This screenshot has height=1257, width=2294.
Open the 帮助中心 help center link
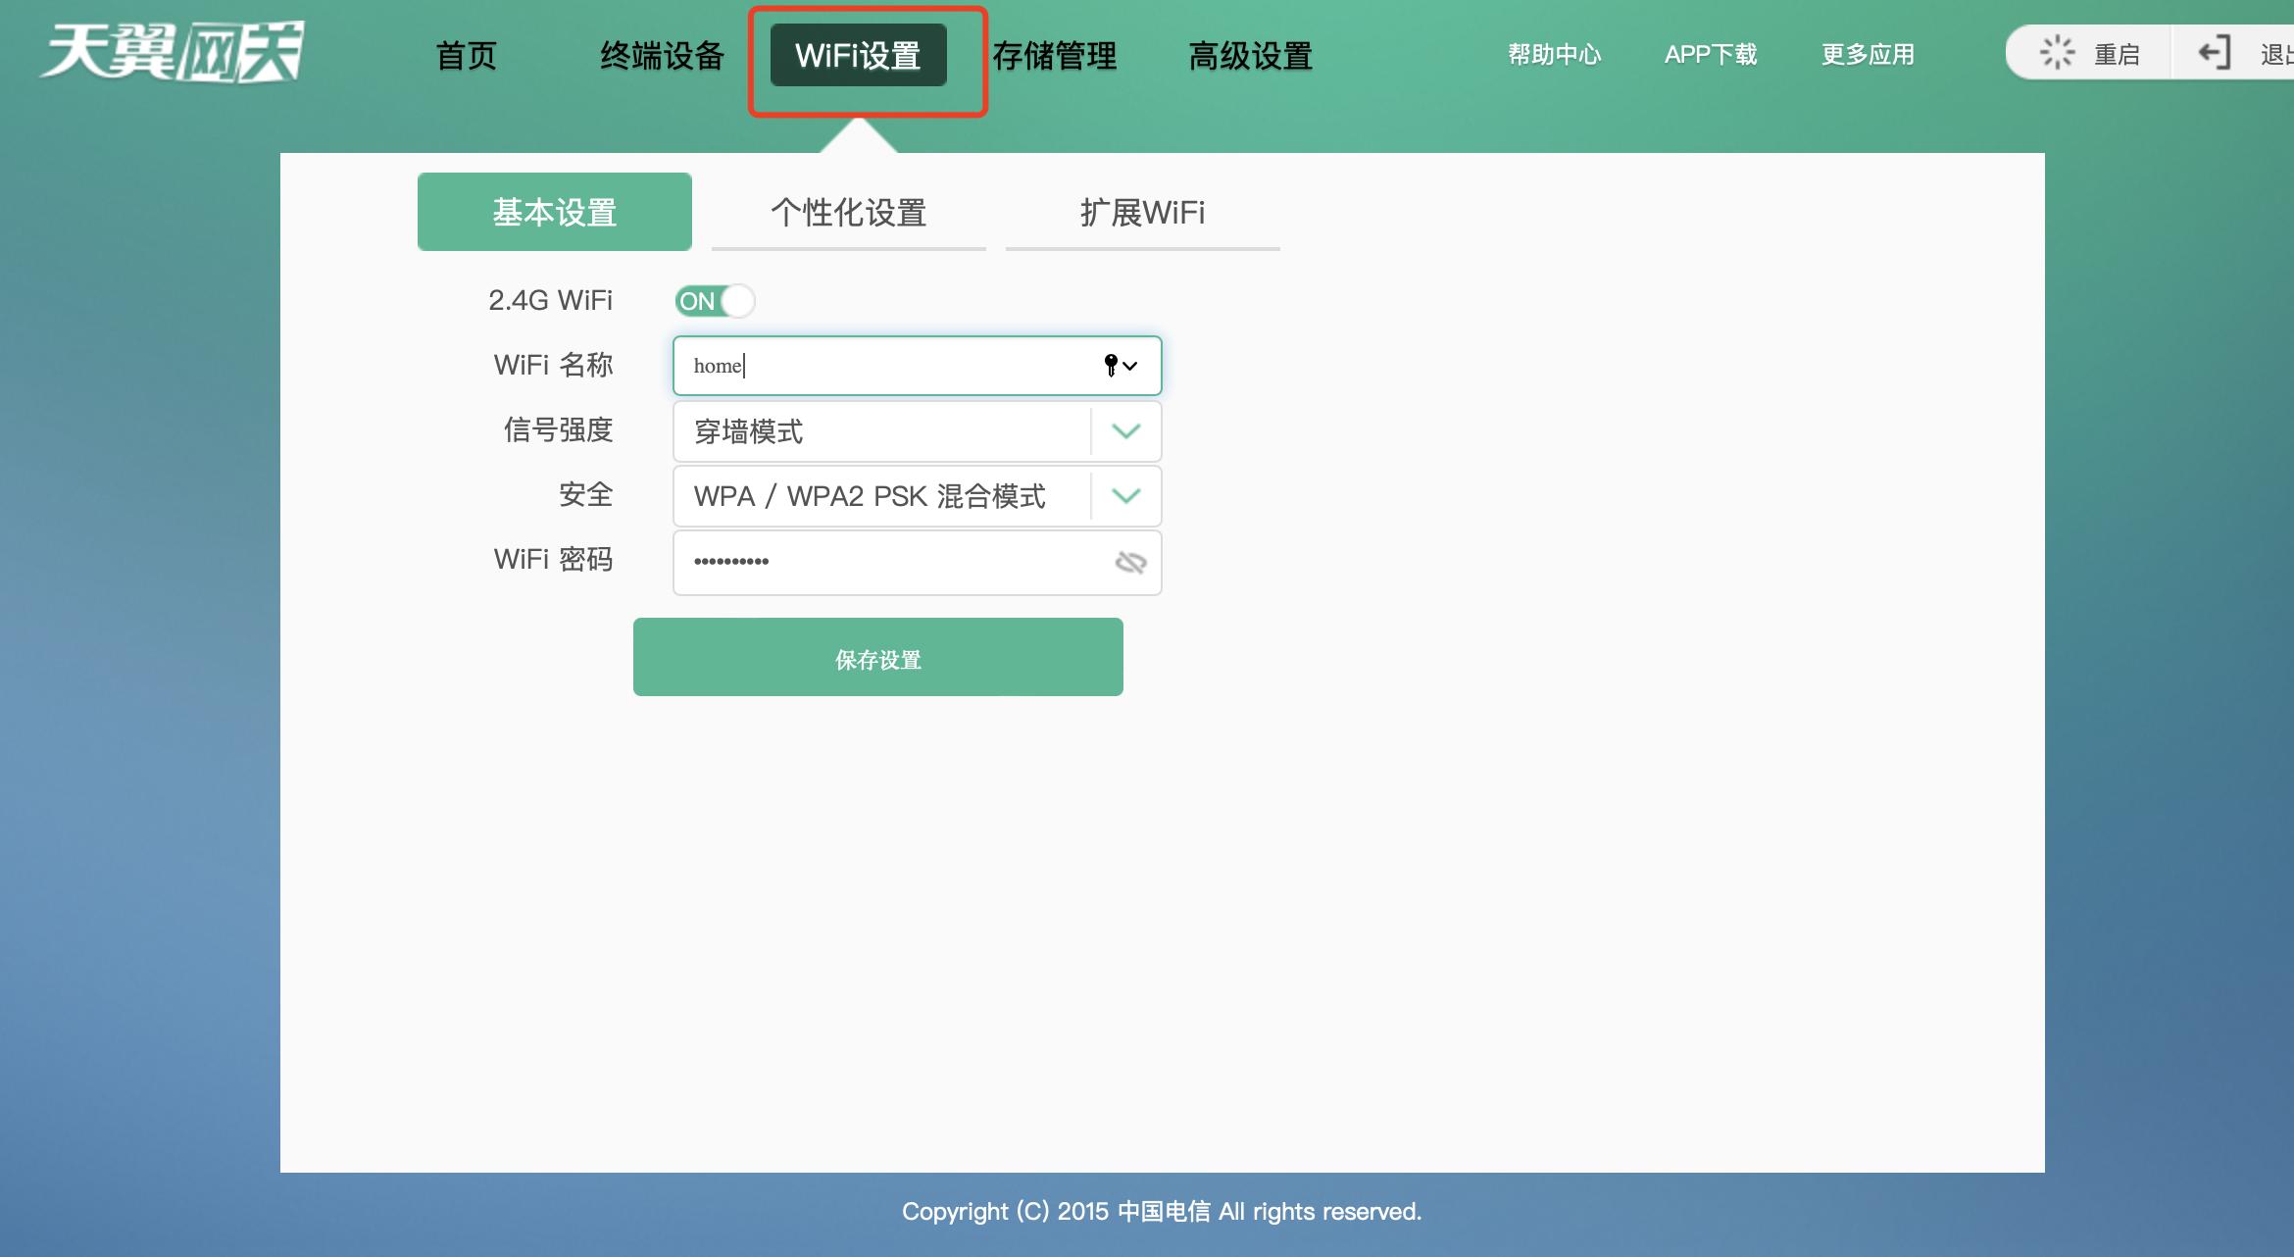[1554, 54]
